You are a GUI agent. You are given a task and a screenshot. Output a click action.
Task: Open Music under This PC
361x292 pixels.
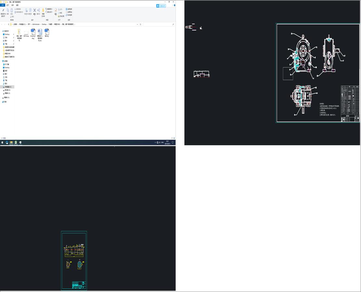pyautogui.click(x=5, y=83)
